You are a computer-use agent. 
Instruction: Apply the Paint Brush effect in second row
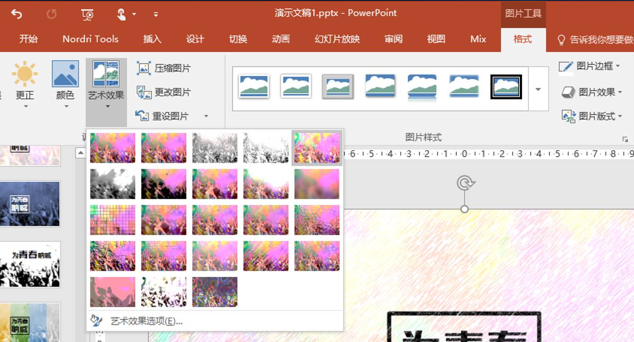215,184
